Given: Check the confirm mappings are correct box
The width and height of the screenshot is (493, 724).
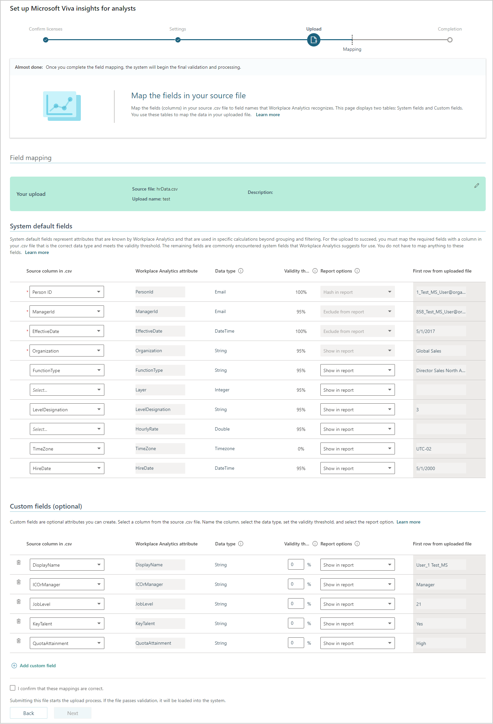Looking at the screenshot, I should point(13,688).
